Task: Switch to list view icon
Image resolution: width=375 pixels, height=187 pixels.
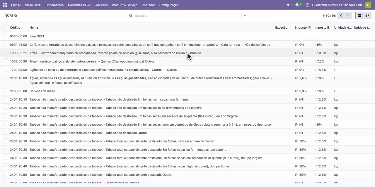Action: [x=359, y=15]
